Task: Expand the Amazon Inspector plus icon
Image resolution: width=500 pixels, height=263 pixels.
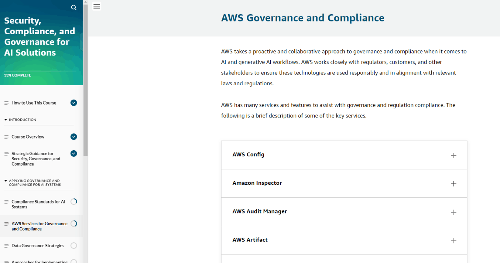Action: tap(454, 184)
